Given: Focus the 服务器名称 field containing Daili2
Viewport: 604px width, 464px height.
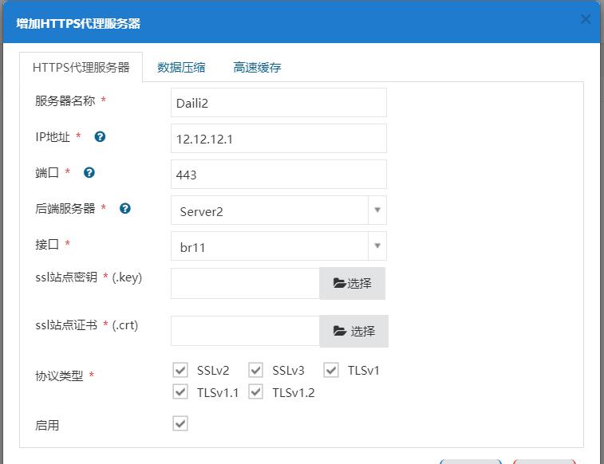Looking at the screenshot, I should (x=278, y=102).
